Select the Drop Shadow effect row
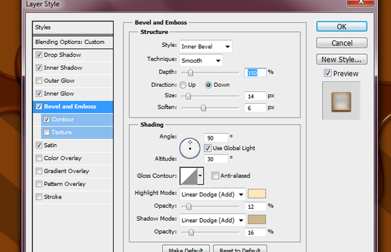Image resolution: width=391 pixels, height=252 pixels. [73, 55]
